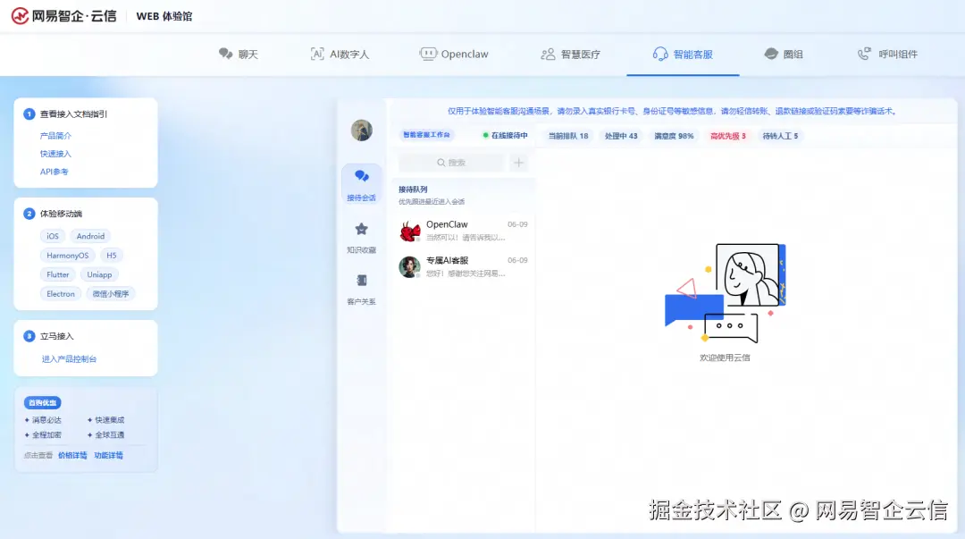Click the 智能客服工作台 badge
The width and height of the screenshot is (965, 539).
point(426,135)
